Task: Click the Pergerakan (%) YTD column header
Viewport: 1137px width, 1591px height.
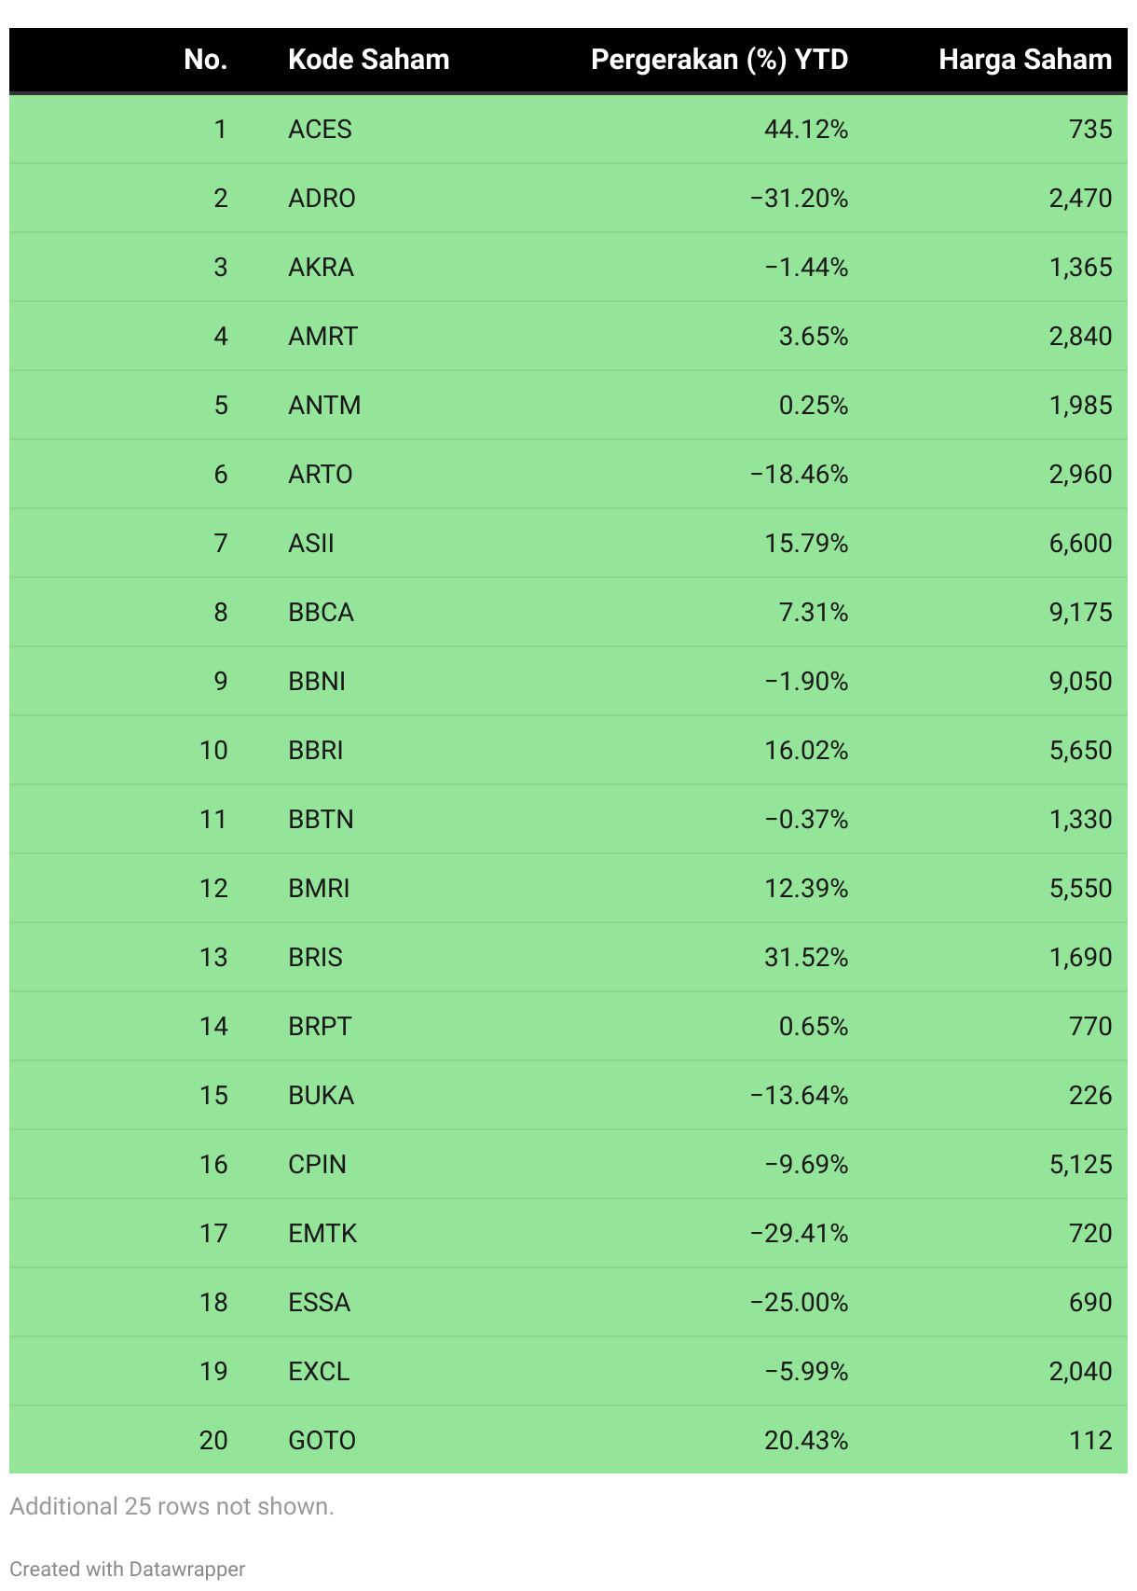Action: 719,60
